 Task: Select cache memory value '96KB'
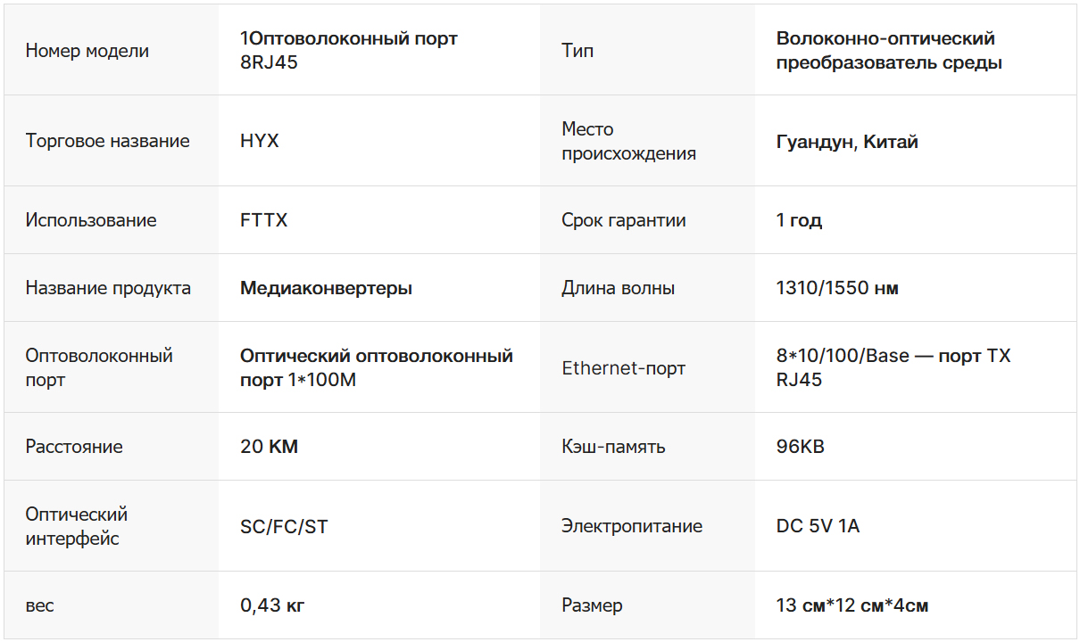pyautogui.click(x=801, y=447)
